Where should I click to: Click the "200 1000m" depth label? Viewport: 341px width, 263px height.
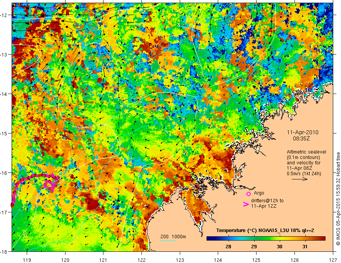(x=173, y=237)
